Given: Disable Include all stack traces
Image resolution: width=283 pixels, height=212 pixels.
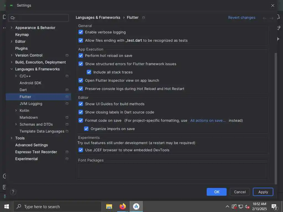Looking at the screenshot, I should (89, 72).
